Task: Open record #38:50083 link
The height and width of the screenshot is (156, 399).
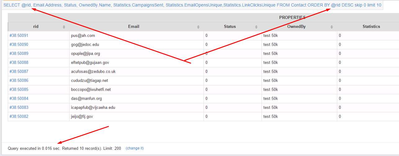Action: [x=19, y=107]
